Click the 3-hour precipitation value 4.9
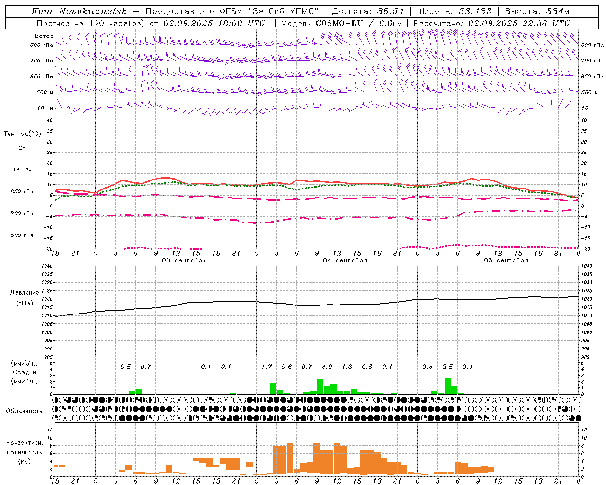Image resolution: width=606 pixels, height=485 pixels. point(327,367)
